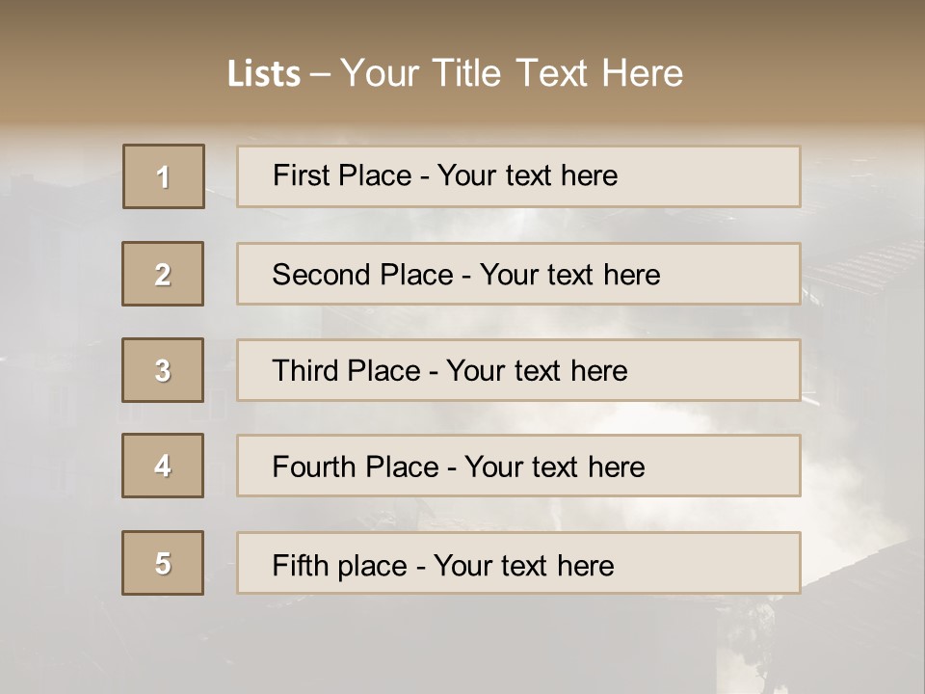Screen dimensions: 925x694
Task: Click 'Your Title Text Here' in the title
Action: click(512, 73)
